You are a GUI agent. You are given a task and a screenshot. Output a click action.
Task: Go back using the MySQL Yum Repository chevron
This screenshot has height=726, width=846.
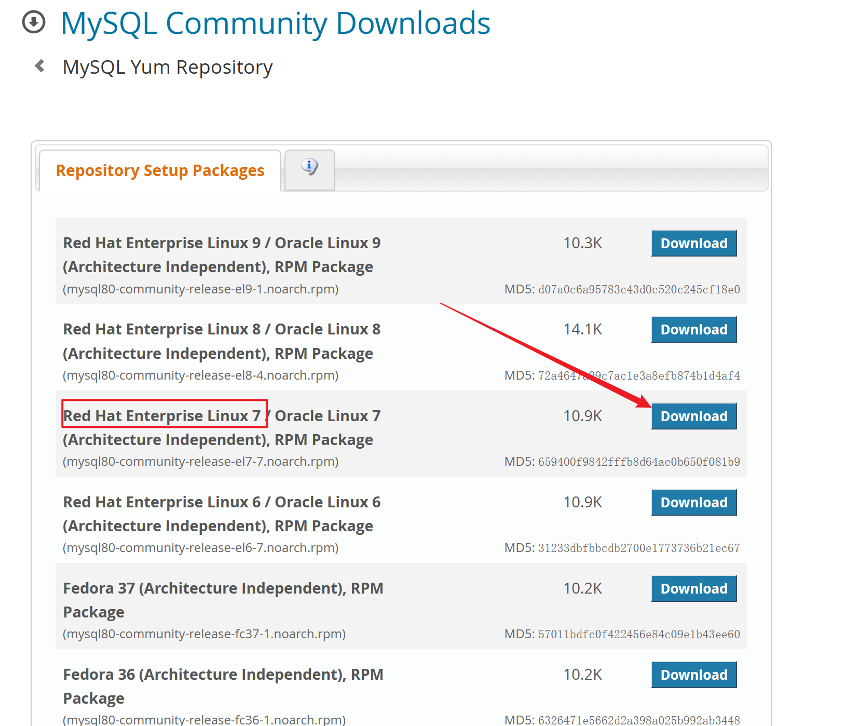pyautogui.click(x=39, y=66)
